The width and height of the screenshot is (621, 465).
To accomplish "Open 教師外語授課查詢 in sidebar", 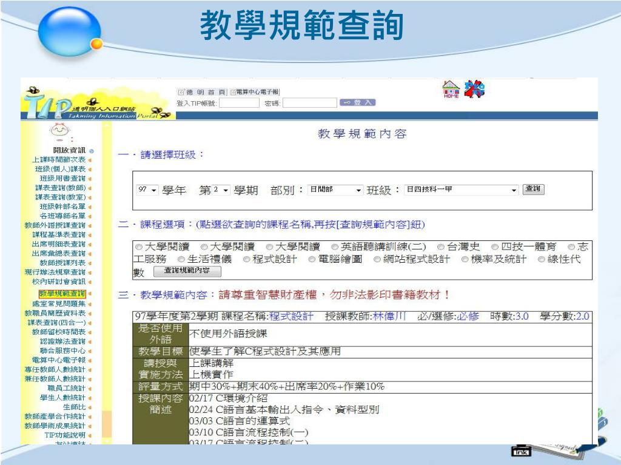I will click(55, 225).
